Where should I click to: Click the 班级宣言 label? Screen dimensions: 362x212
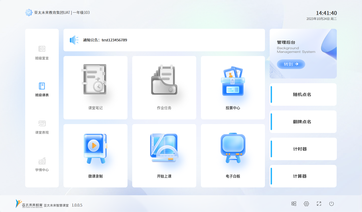pyautogui.click(x=42, y=58)
